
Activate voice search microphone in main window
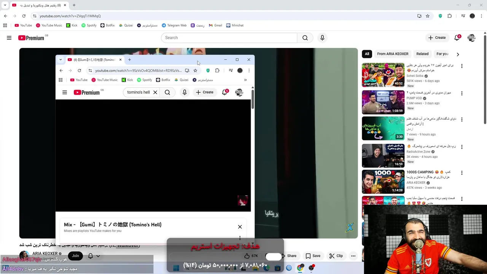[x=322, y=38]
